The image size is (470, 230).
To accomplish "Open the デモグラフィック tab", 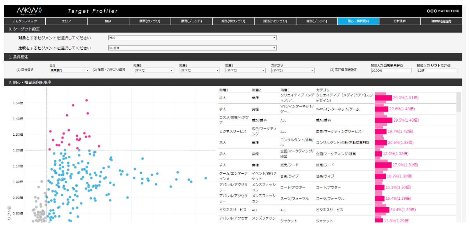I will point(25,21).
